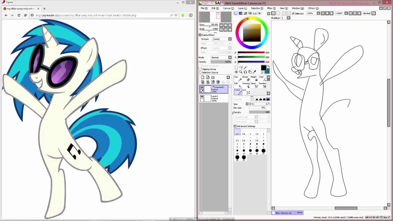Choose brush size preset 30
Viewport: 393px width, 221px height.
point(244,158)
